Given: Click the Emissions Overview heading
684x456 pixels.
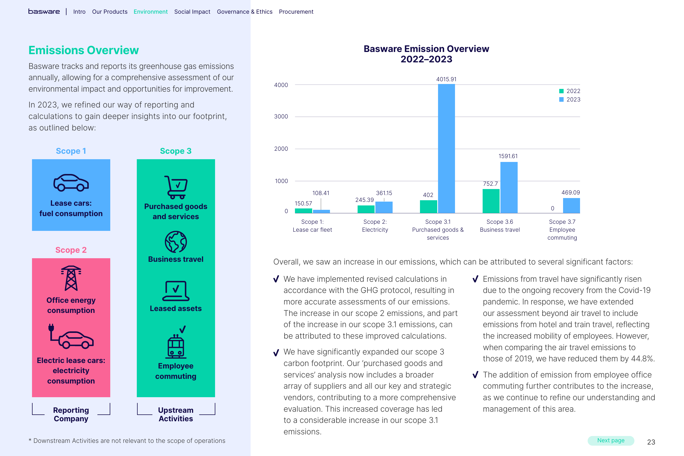Looking at the screenshot, I should [x=84, y=50].
